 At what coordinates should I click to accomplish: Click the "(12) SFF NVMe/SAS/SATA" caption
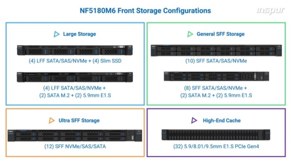(x=75, y=147)
